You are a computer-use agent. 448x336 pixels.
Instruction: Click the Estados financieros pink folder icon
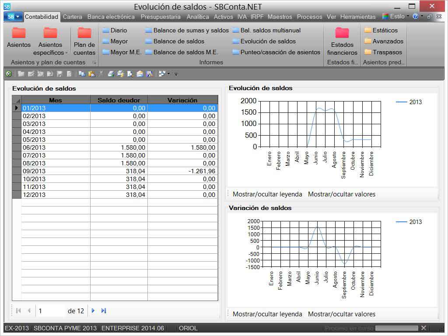[342, 33]
